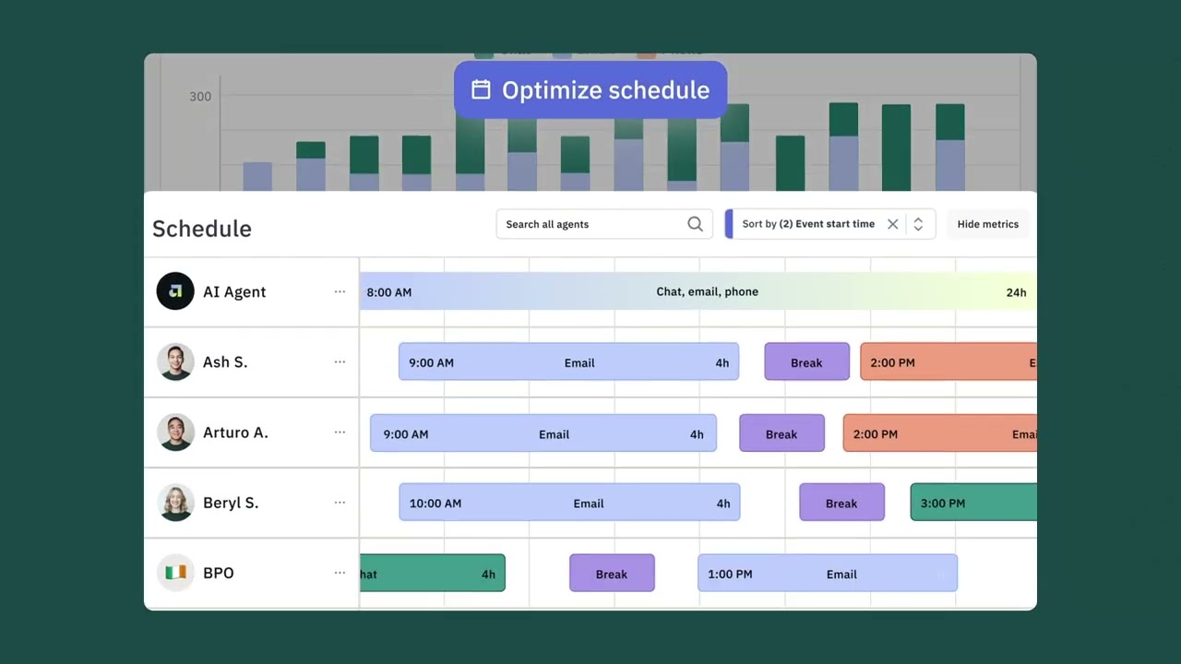Screen dimensions: 1181x664
Task: Click the magnifier search icon
Action: [695, 224]
